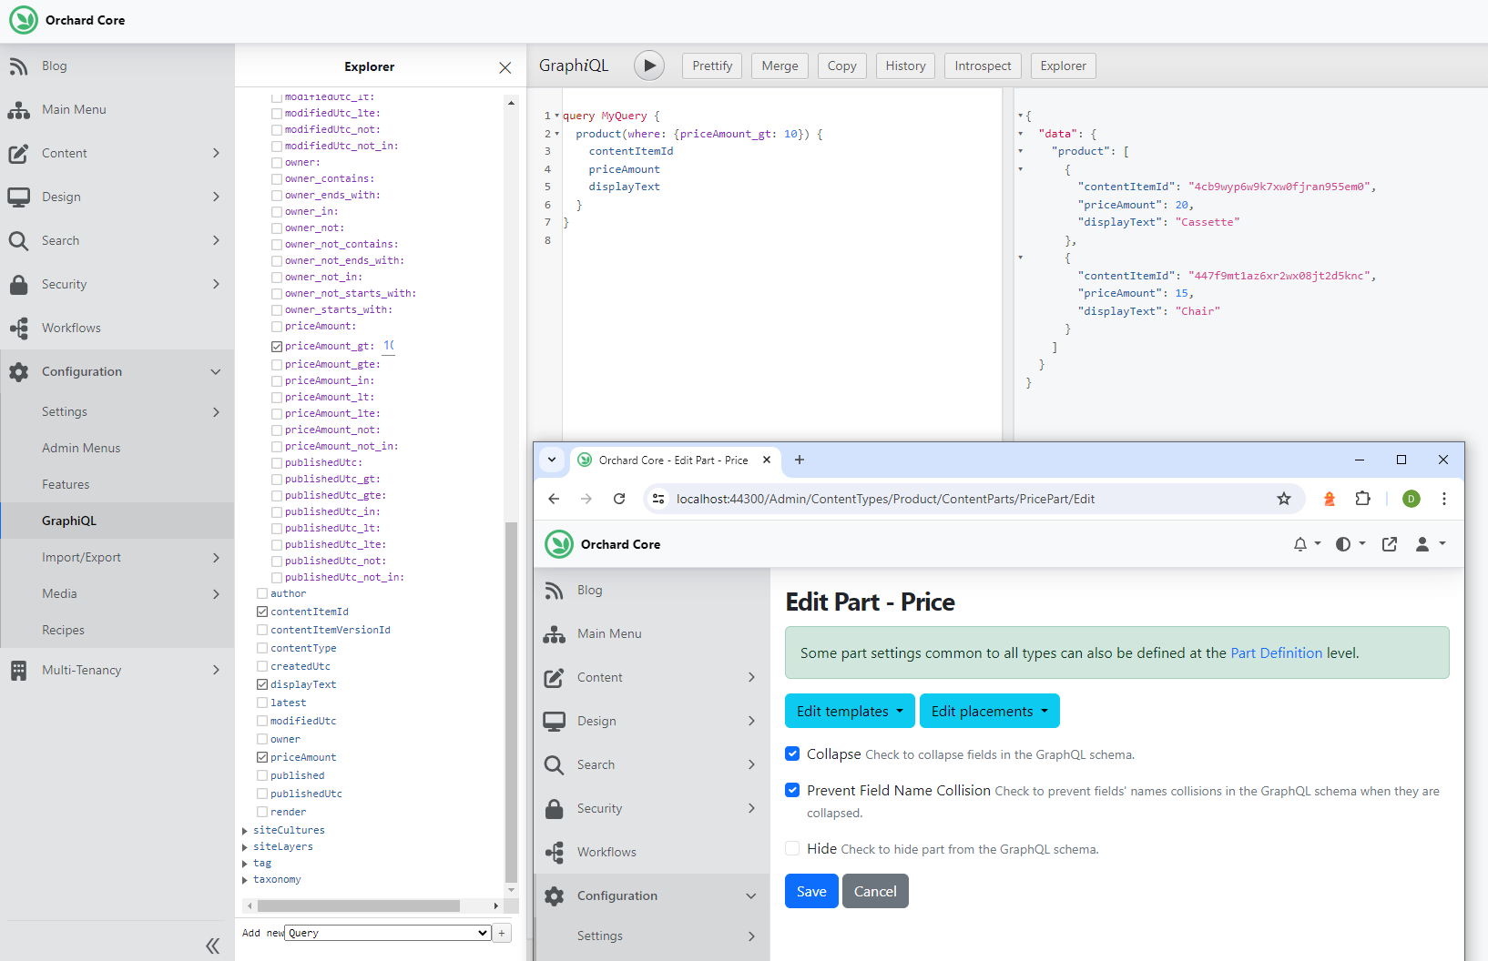
Task: Click the Explorer horizontal scrollbar
Action: point(359,905)
